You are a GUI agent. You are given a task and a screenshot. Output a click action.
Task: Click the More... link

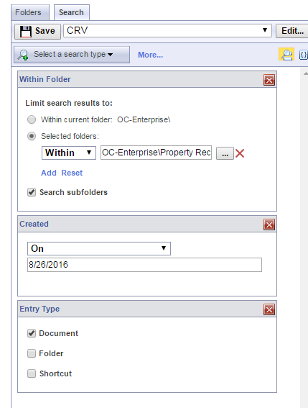[x=150, y=55]
